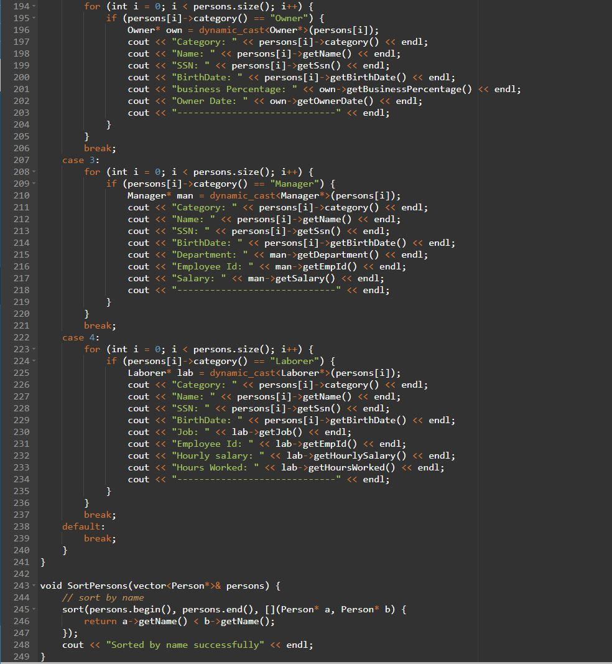The width and height of the screenshot is (612, 664).
Task: Click the getSalary() call
Action: pos(305,279)
